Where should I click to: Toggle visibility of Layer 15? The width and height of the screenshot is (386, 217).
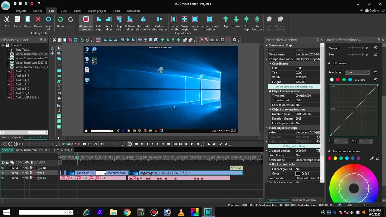click(3, 178)
